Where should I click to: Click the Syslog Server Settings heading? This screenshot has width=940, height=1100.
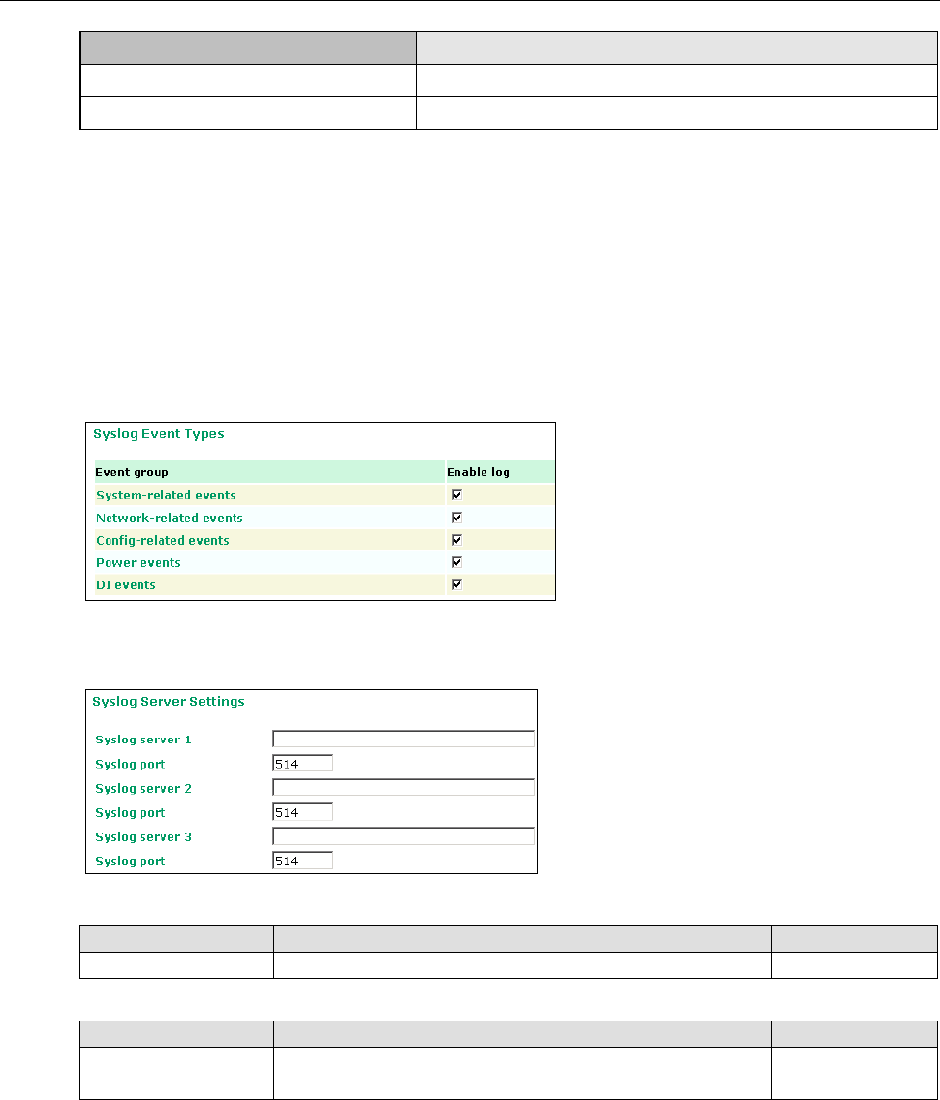point(169,701)
